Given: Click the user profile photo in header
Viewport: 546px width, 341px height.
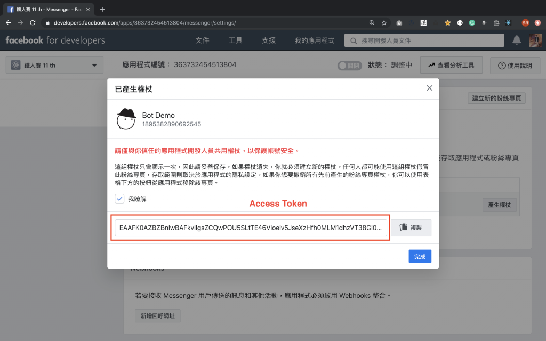Looking at the screenshot, I should point(535,40).
